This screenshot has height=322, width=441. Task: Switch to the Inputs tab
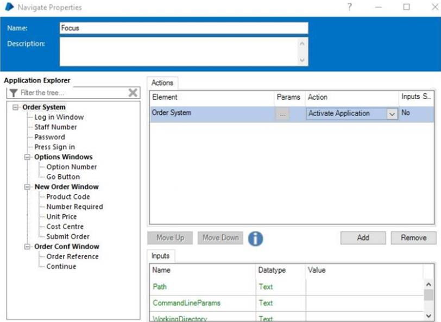[x=160, y=256]
